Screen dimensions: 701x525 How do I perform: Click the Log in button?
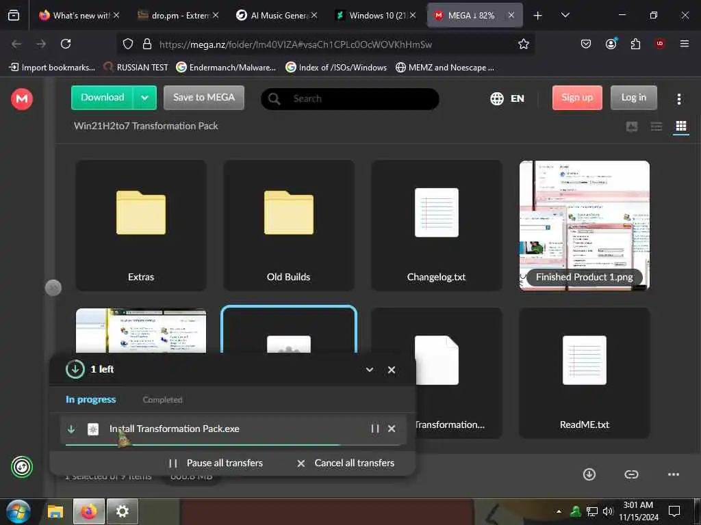pos(633,98)
